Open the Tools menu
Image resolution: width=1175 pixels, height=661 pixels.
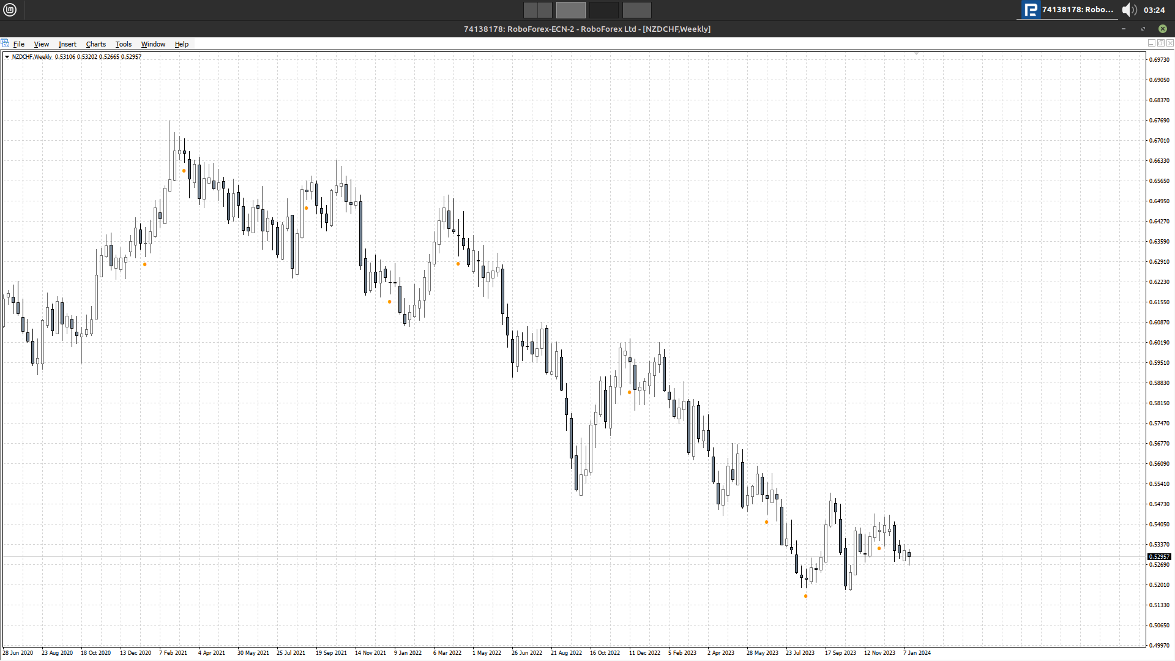[124, 44]
